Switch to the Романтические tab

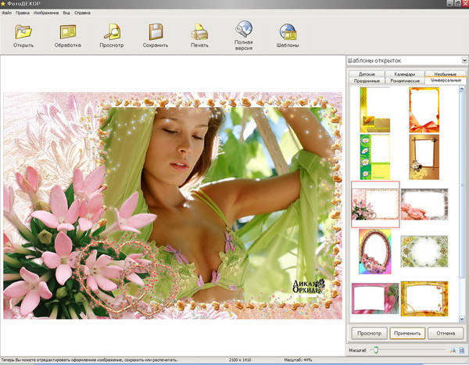(404, 81)
